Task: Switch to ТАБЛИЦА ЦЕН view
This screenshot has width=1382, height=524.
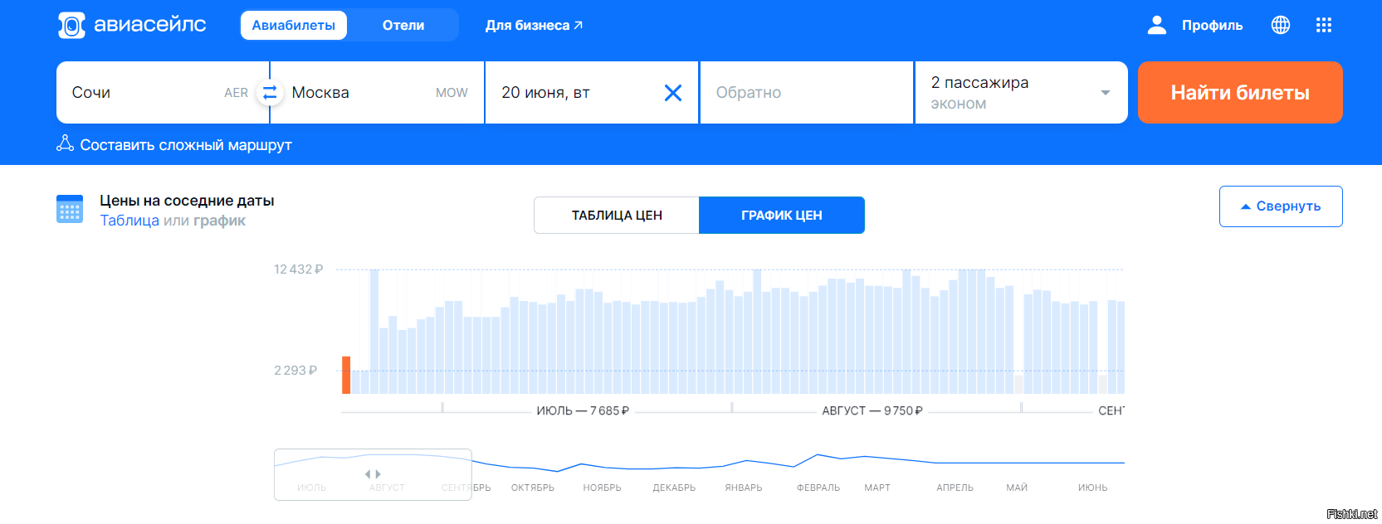Action: coord(617,216)
